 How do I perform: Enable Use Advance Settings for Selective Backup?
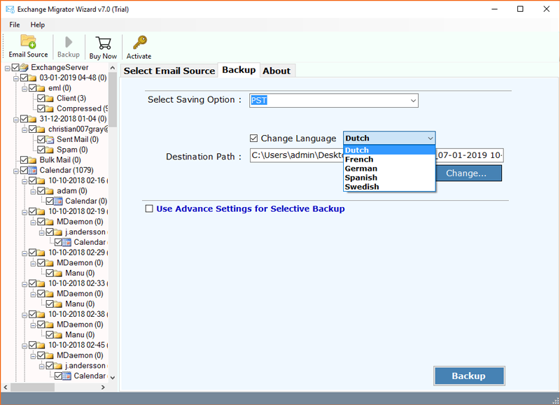point(149,208)
